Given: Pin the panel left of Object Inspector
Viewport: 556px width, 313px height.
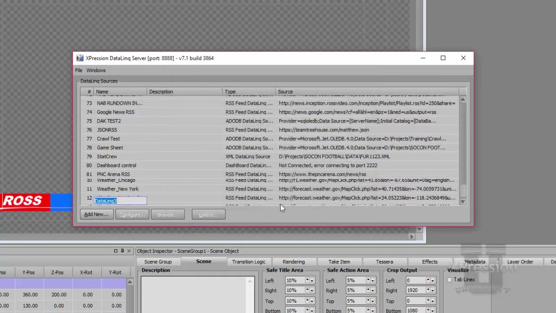Looking at the screenshot, I should coord(122,251).
